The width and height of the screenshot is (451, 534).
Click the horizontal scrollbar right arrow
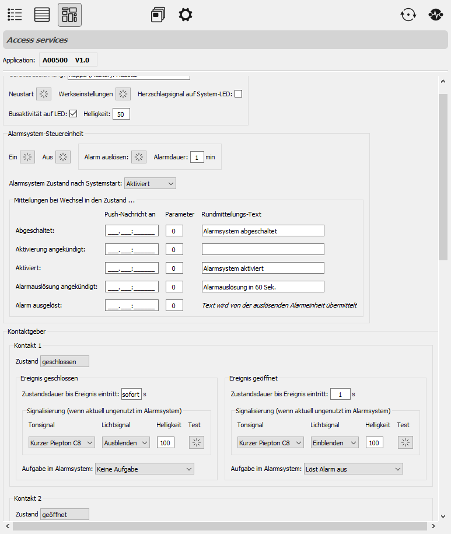pyautogui.click(x=433, y=526)
